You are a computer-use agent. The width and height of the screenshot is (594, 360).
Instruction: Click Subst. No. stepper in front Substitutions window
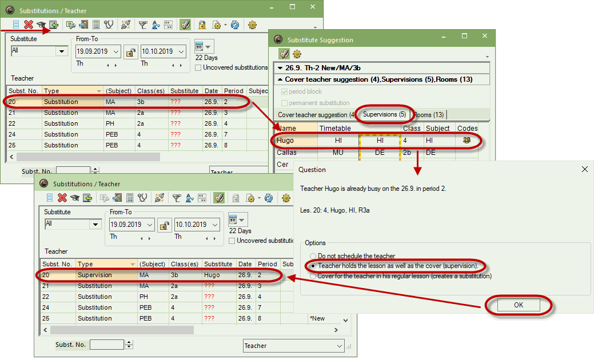click(129, 345)
